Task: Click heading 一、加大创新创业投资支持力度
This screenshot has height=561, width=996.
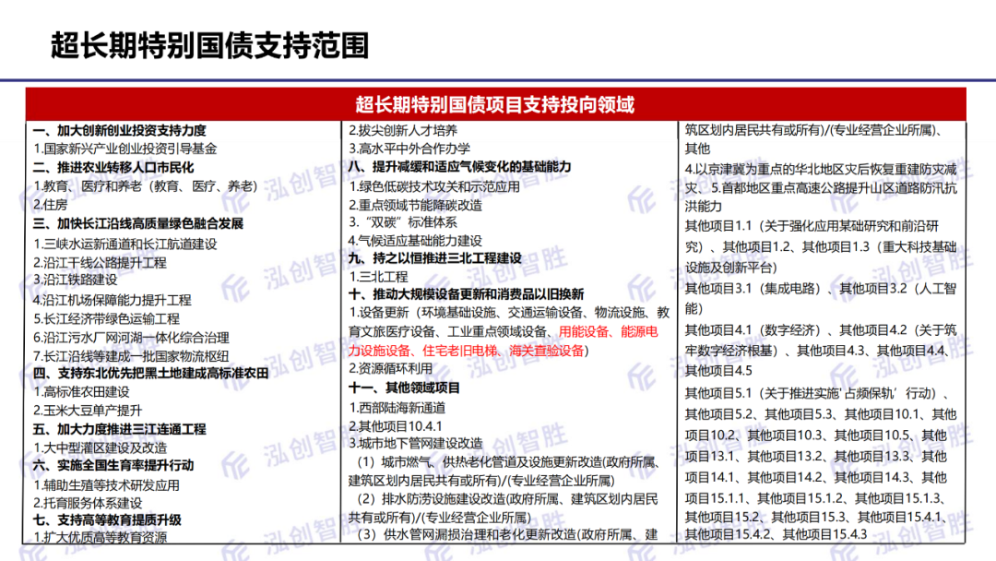Action: [119, 131]
